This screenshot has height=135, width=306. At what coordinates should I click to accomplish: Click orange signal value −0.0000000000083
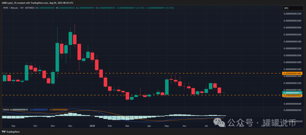pos(58,110)
